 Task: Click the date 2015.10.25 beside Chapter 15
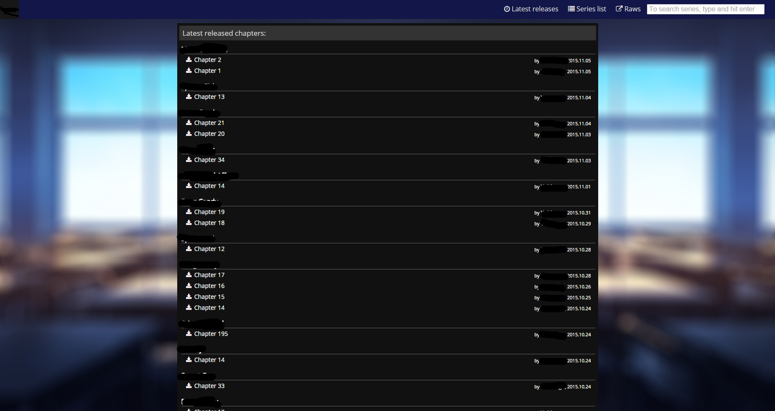tap(579, 298)
